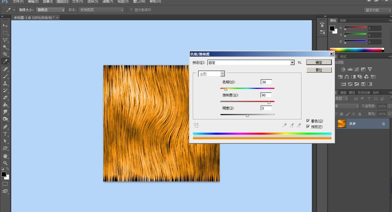Uncheck the 着色 colorize checkbox
Viewport: 392px width, 212px height.
[x=308, y=121]
